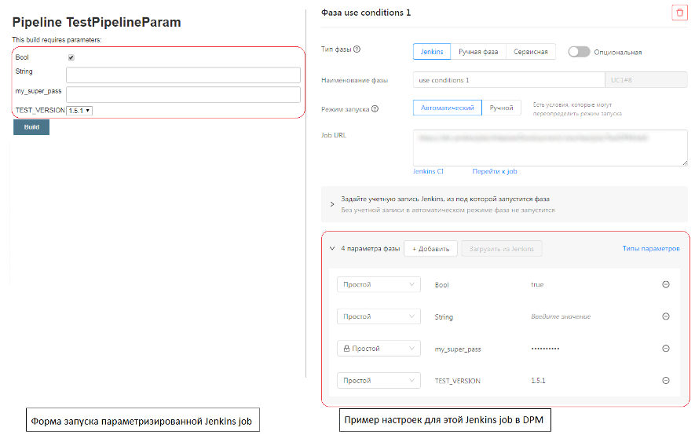Toggle the Bool checkbox
695x435 pixels.
coord(71,57)
